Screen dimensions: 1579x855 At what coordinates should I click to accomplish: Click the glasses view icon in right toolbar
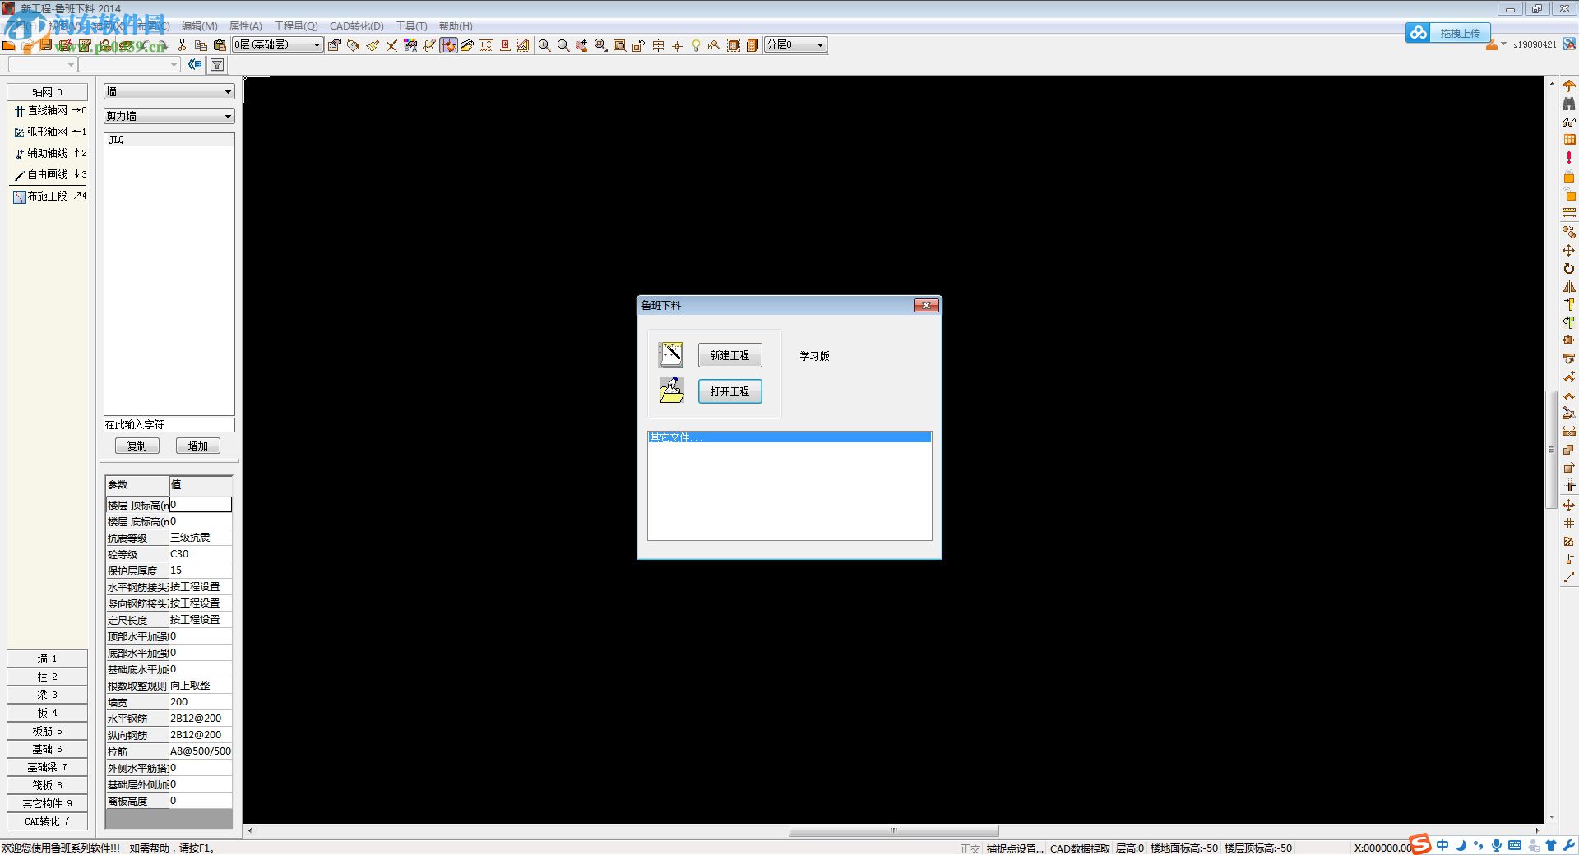(1568, 122)
